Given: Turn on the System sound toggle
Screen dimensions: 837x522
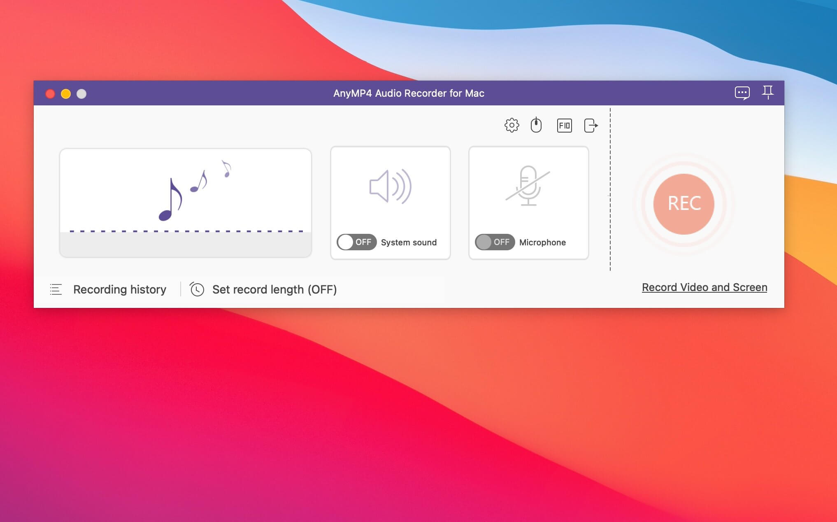Looking at the screenshot, I should 356,242.
